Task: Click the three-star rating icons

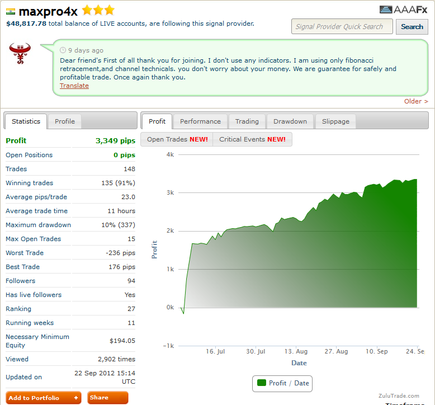Action: click(98, 10)
